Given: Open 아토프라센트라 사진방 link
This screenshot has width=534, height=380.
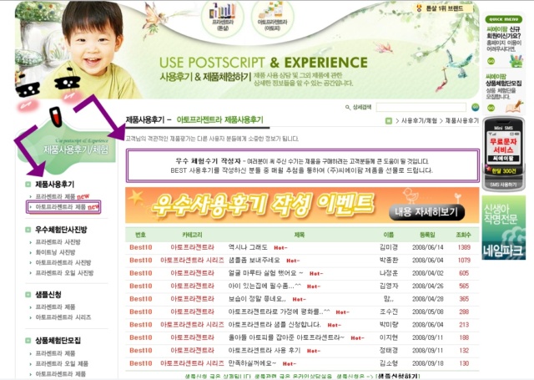Looking at the screenshot, I should point(63,263).
